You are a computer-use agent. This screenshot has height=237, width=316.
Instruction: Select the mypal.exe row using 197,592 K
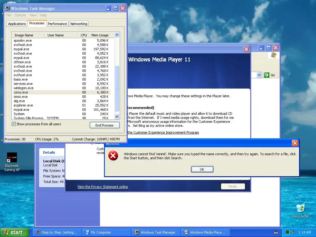61,49
